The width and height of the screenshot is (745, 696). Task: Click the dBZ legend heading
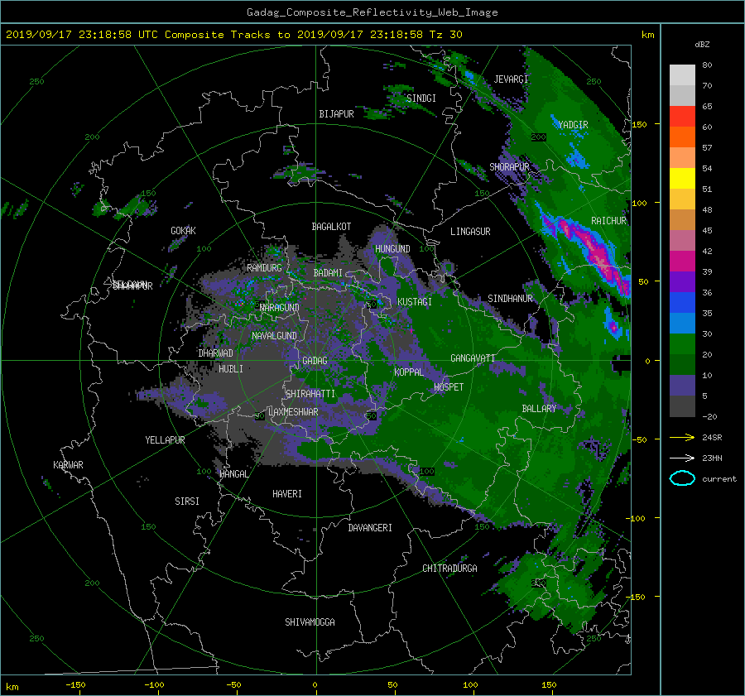tap(702, 45)
